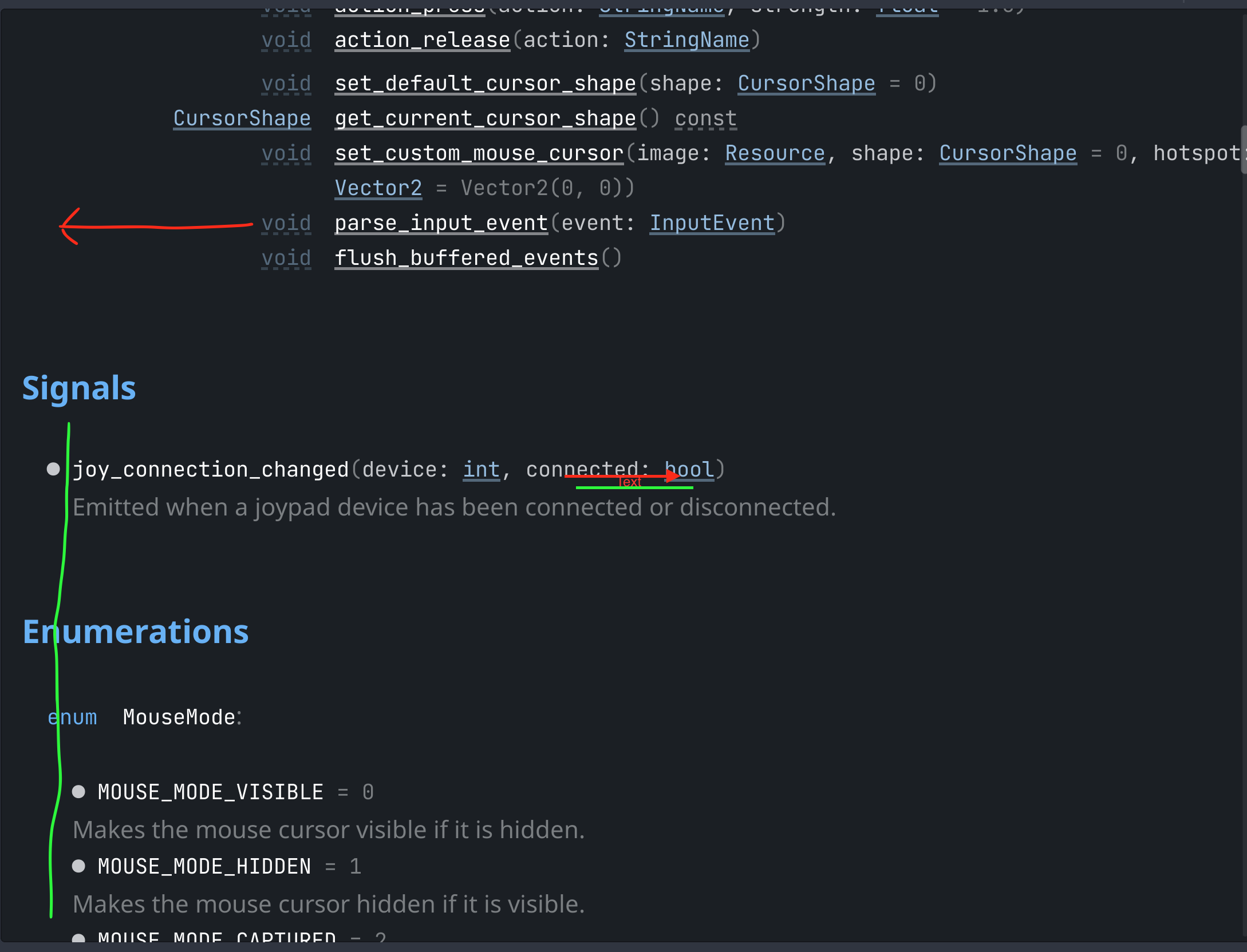The width and height of the screenshot is (1247, 952).
Task: Click the void return type before flush_buffered_events
Action: tap(286, 257)
